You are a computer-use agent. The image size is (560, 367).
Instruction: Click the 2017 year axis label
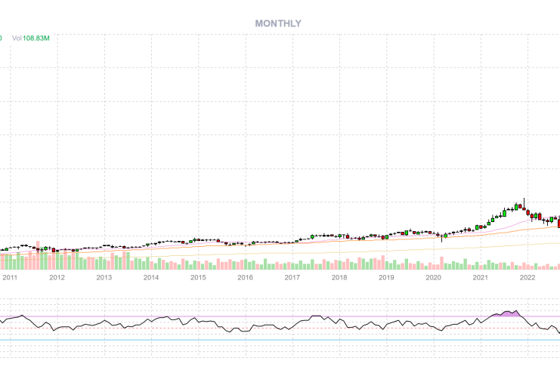pos(292,277)
